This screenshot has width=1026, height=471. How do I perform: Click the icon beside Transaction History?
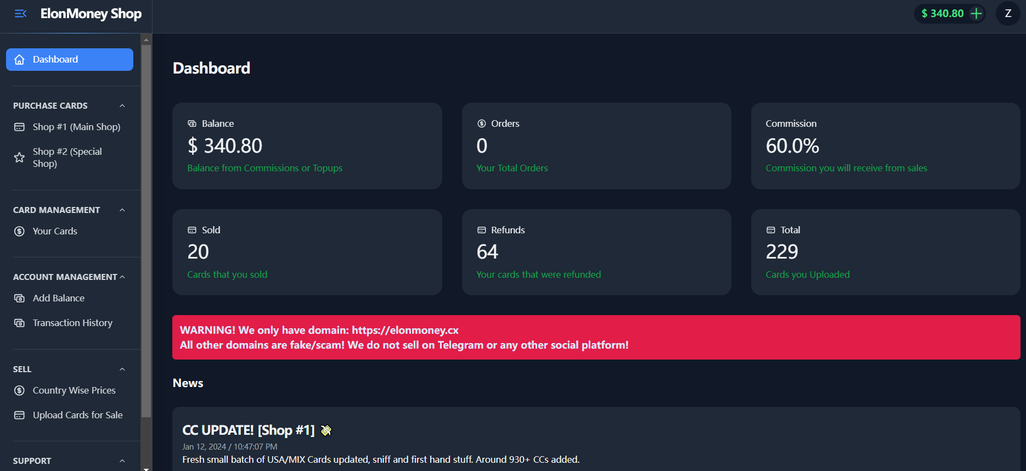coord(19,323)
